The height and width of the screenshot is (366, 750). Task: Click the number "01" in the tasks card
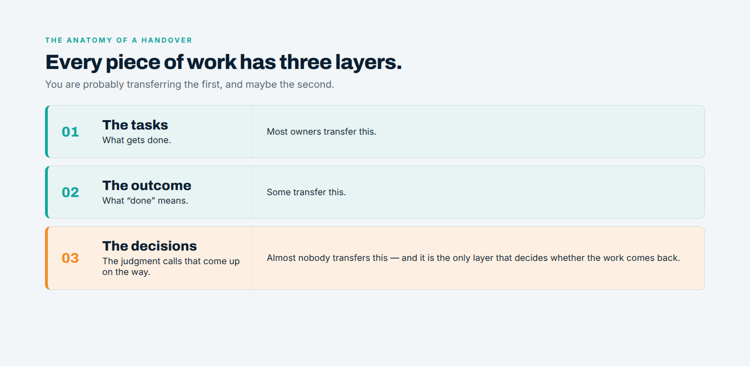point(70,132)
